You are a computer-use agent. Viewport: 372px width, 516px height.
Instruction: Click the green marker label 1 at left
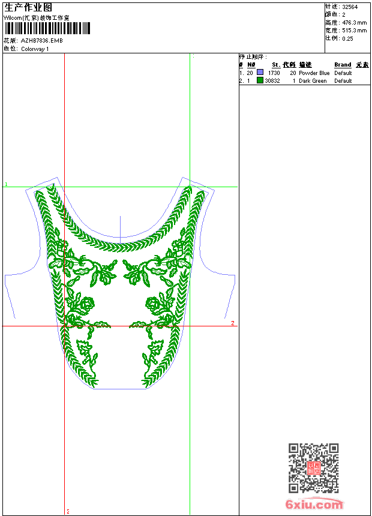(6, 184)
